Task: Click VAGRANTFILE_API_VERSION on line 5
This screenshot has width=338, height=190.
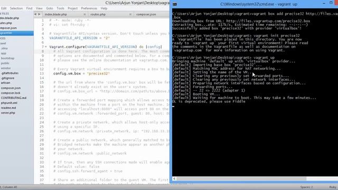Action: [73, 38]
